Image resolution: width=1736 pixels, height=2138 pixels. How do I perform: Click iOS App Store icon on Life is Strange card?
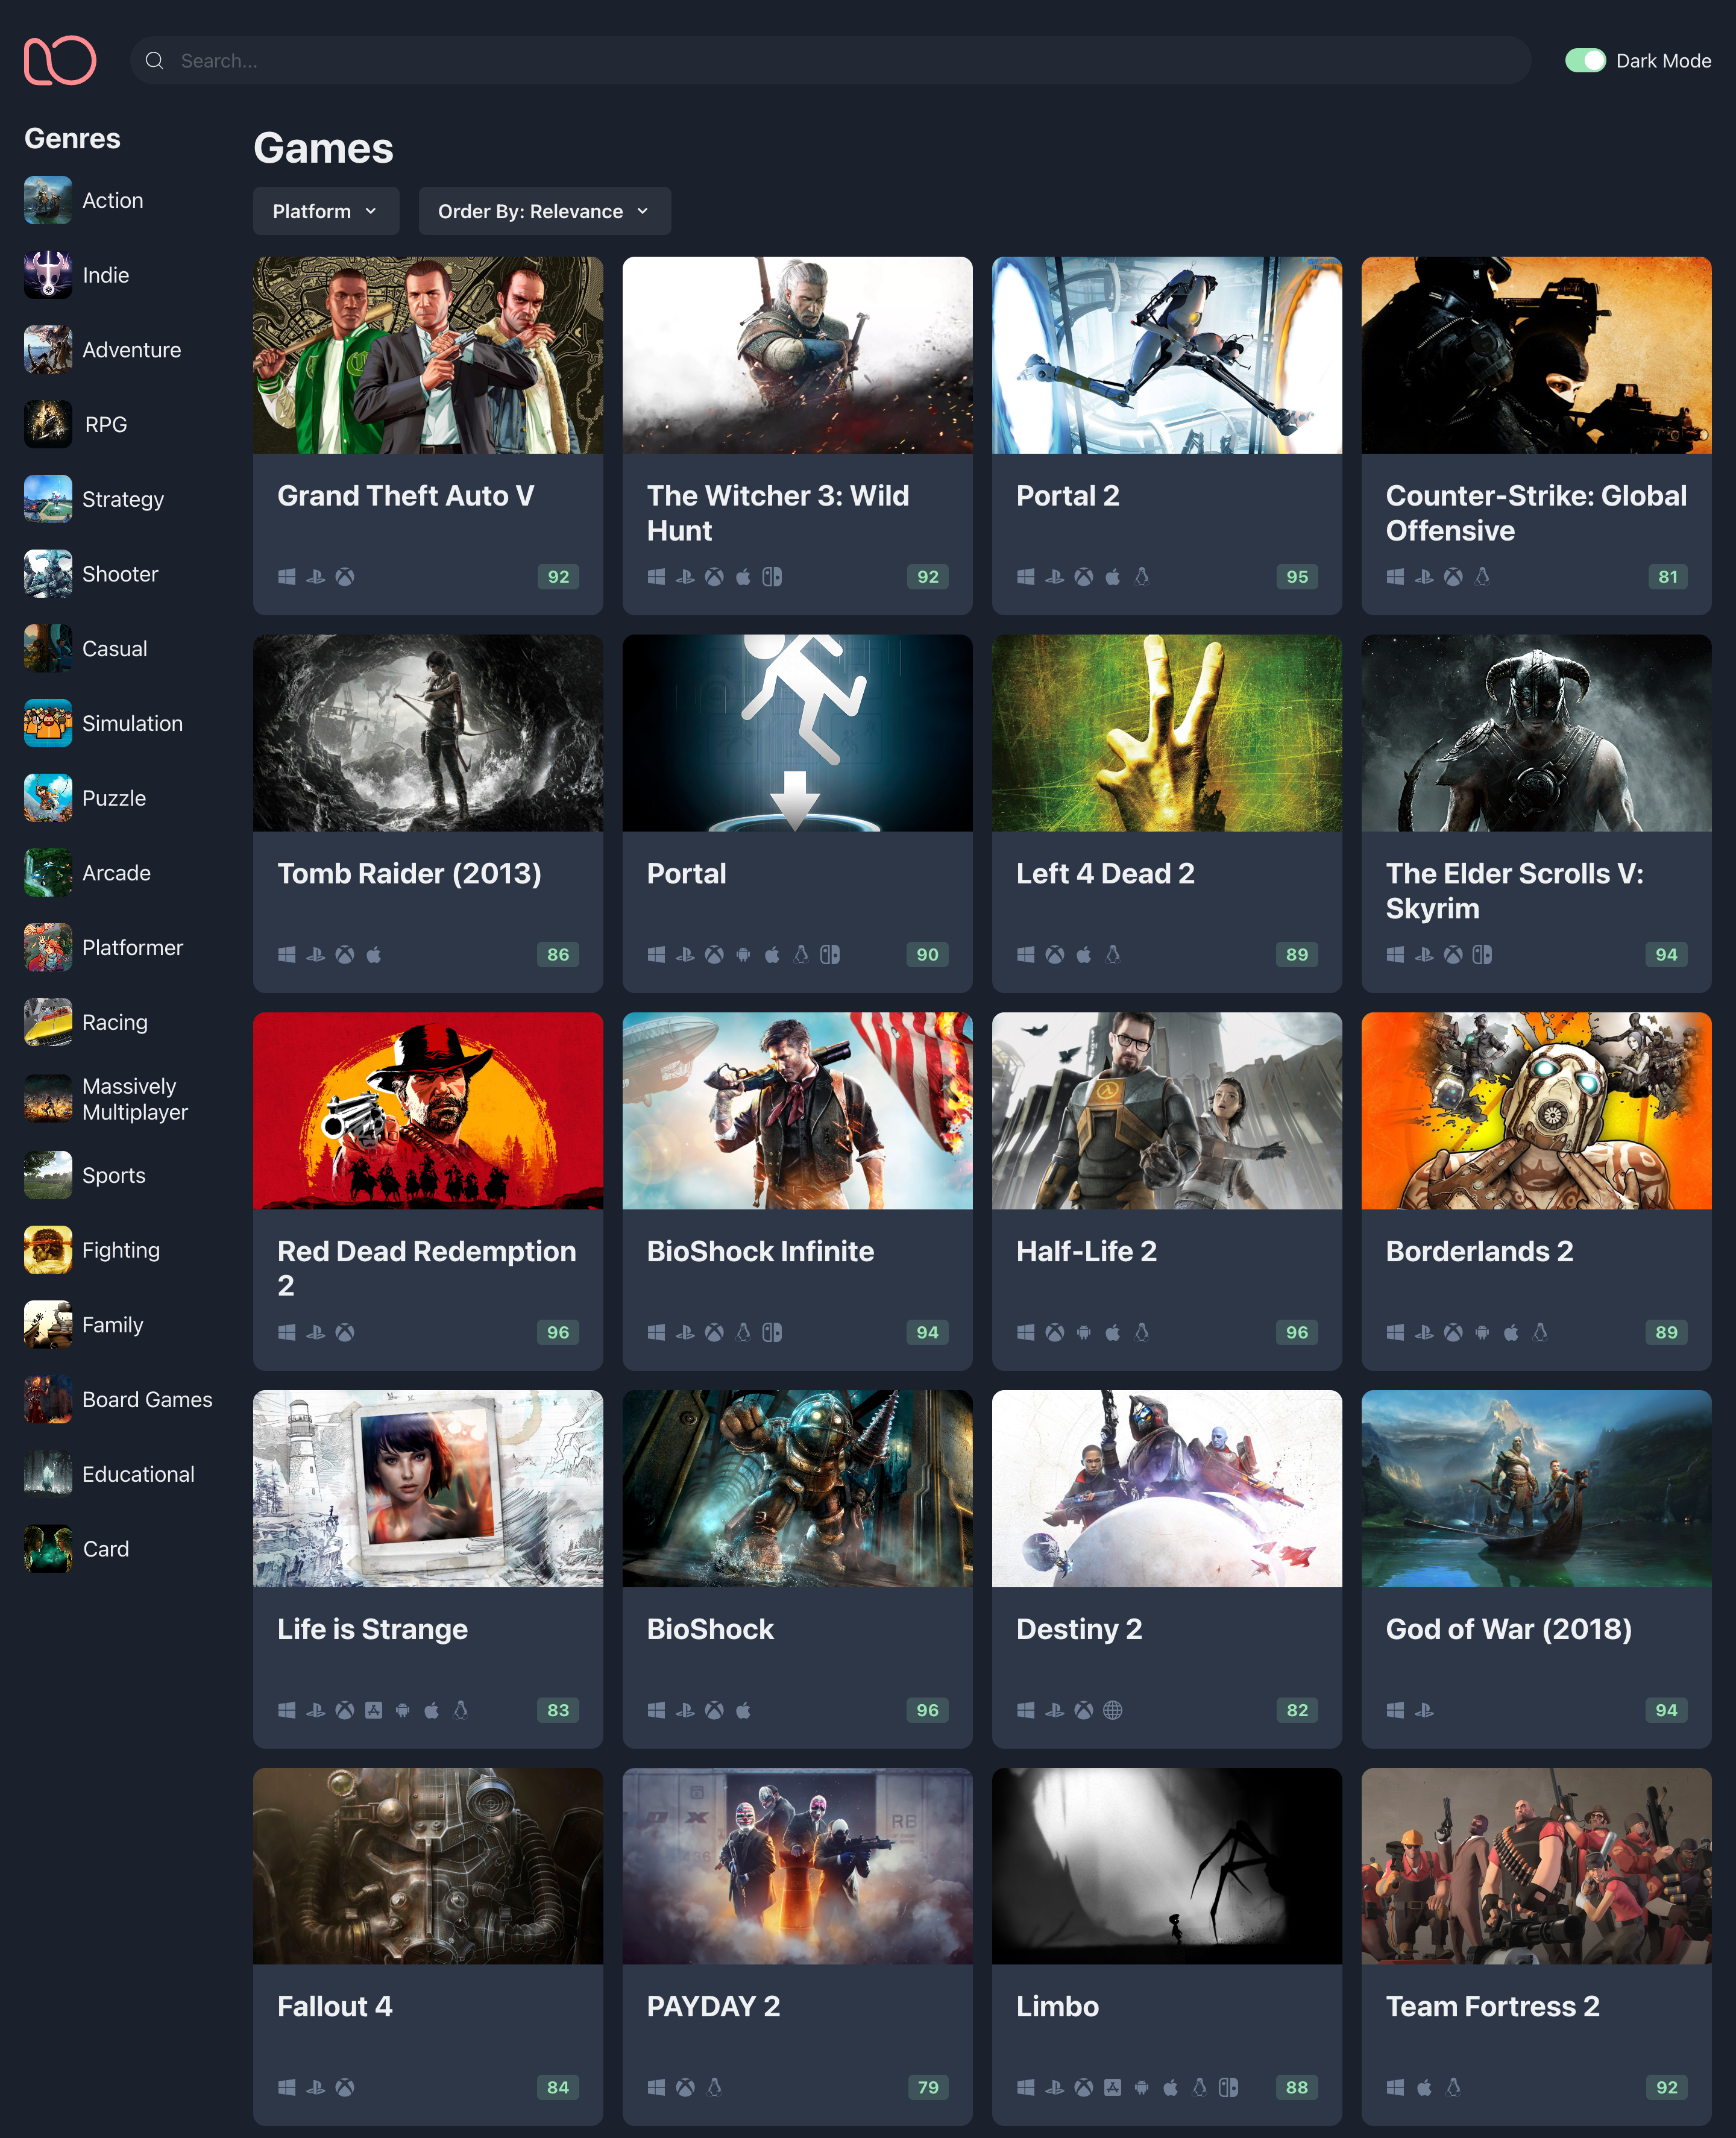click(374, 1710)
